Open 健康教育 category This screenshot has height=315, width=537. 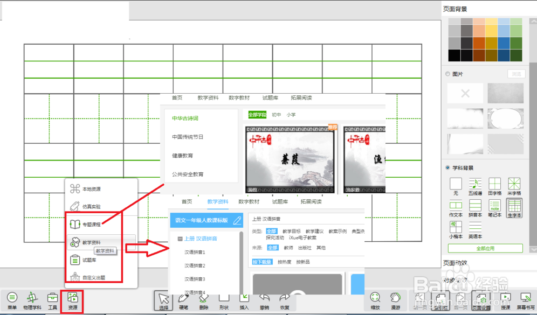pos(182,156)
